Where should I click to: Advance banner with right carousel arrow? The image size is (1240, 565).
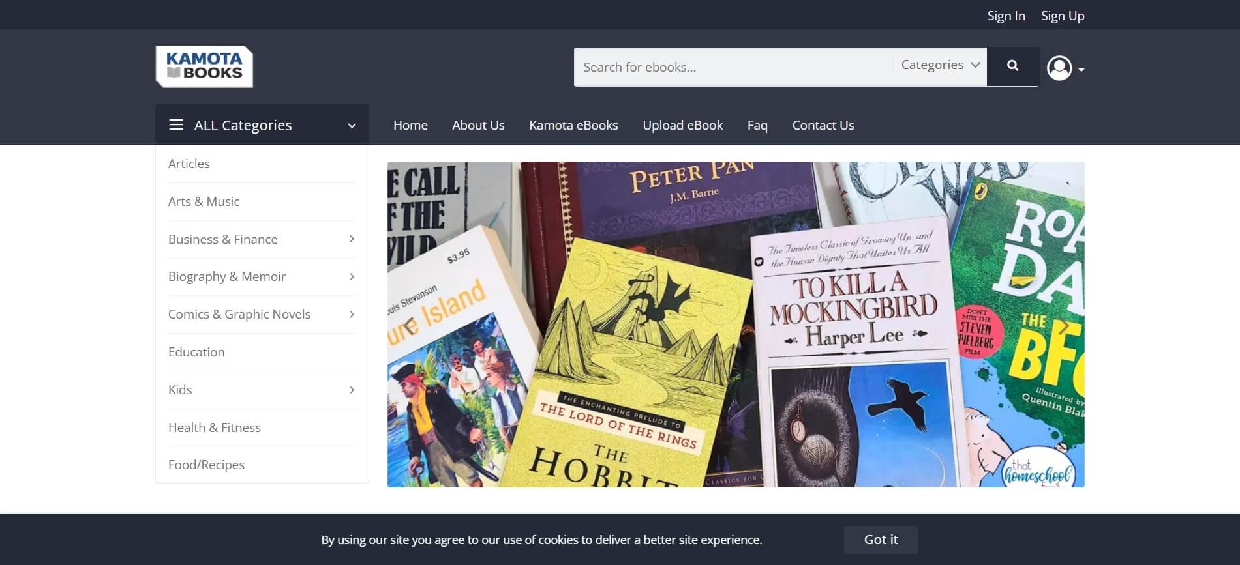click(x=1064, y=325)
